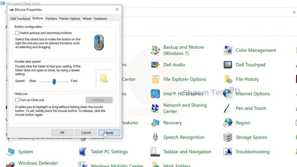Screen dimensions: 297x167
Task: Click the Dell Touchpad control panel icon
Action: click(228, 65)
